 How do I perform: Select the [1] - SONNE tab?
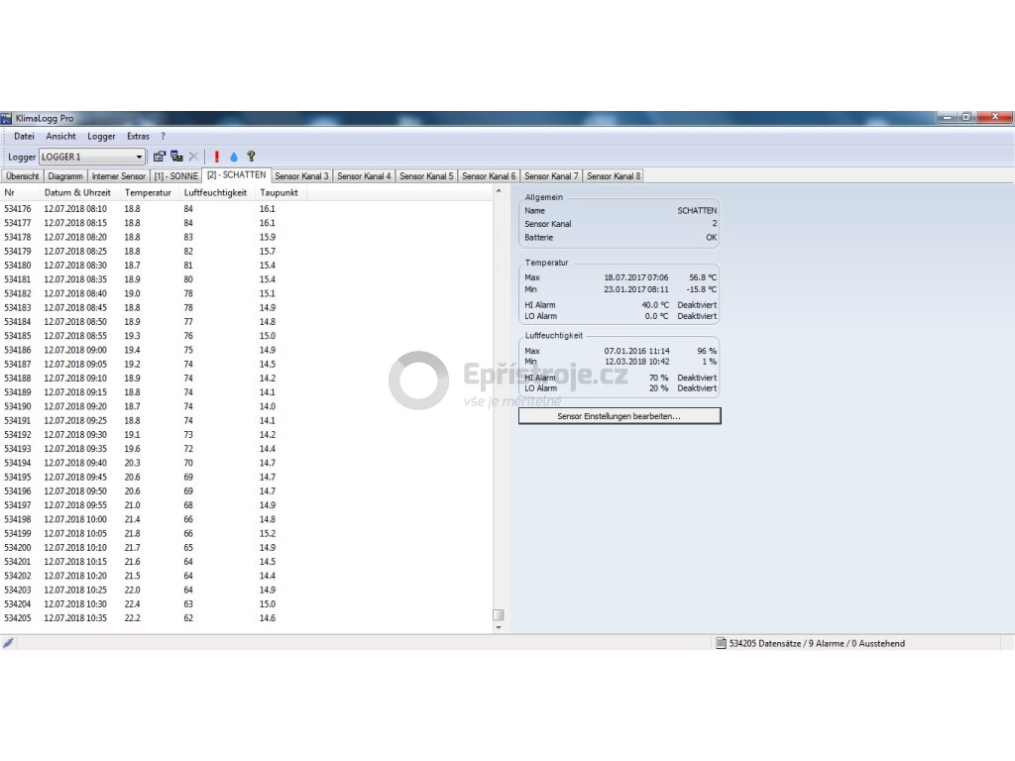[175, 176]
